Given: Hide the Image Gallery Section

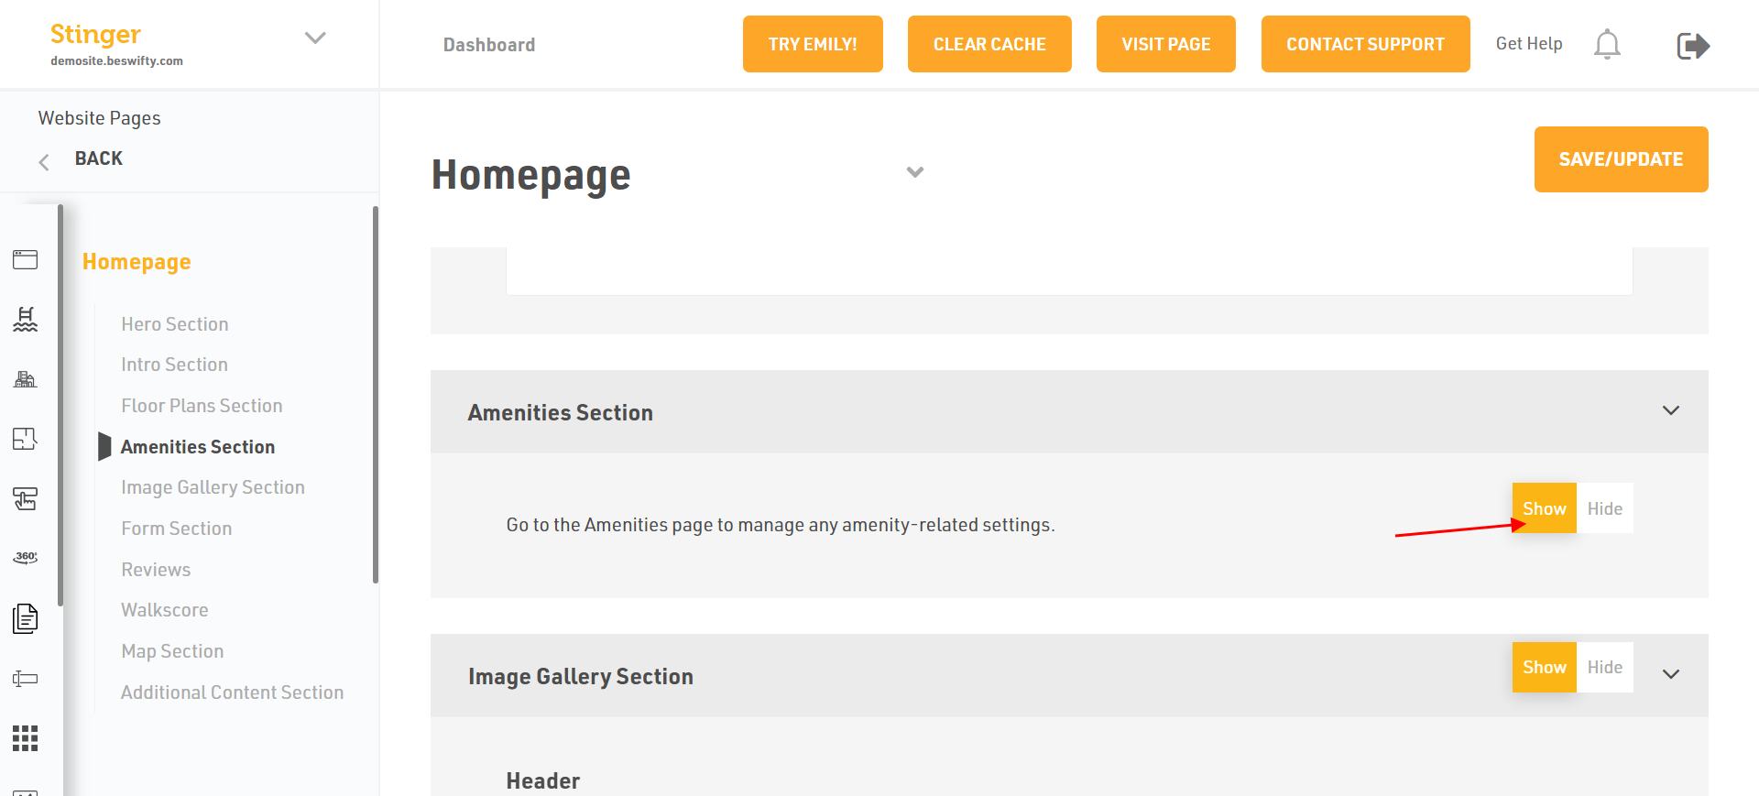Looking at the screenshot, I should [x=1604, y=668].
